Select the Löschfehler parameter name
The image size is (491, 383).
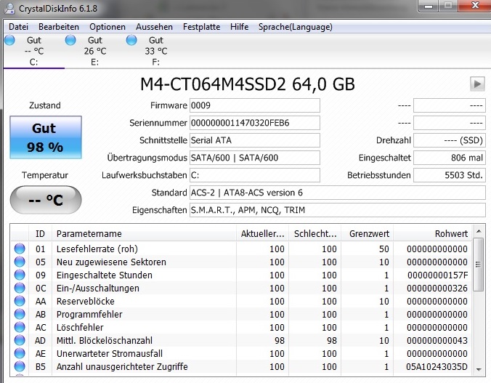tap(80, 328)
